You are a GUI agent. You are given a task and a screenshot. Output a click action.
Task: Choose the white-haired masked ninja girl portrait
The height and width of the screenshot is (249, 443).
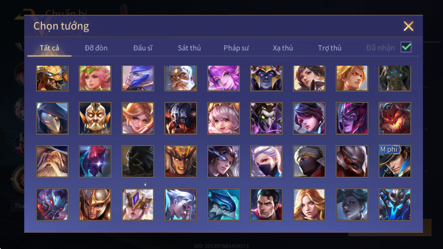pos(266,161)
